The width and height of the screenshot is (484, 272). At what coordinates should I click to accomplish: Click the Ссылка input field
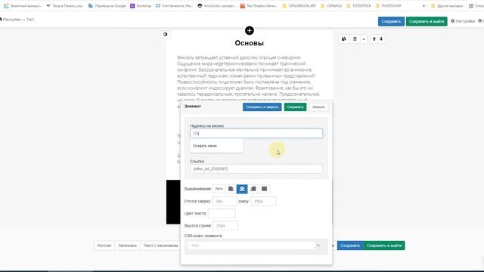(x=256, y=168)
